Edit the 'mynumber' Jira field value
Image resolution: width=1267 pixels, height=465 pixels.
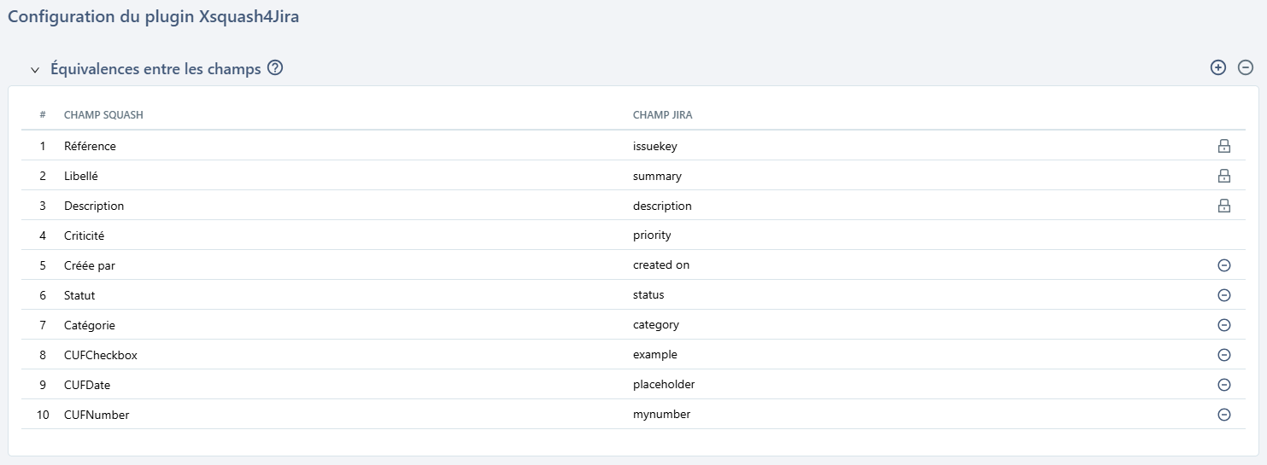(x=661, y=415)
